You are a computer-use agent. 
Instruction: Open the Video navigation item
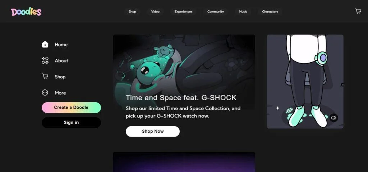pos(155,11)
